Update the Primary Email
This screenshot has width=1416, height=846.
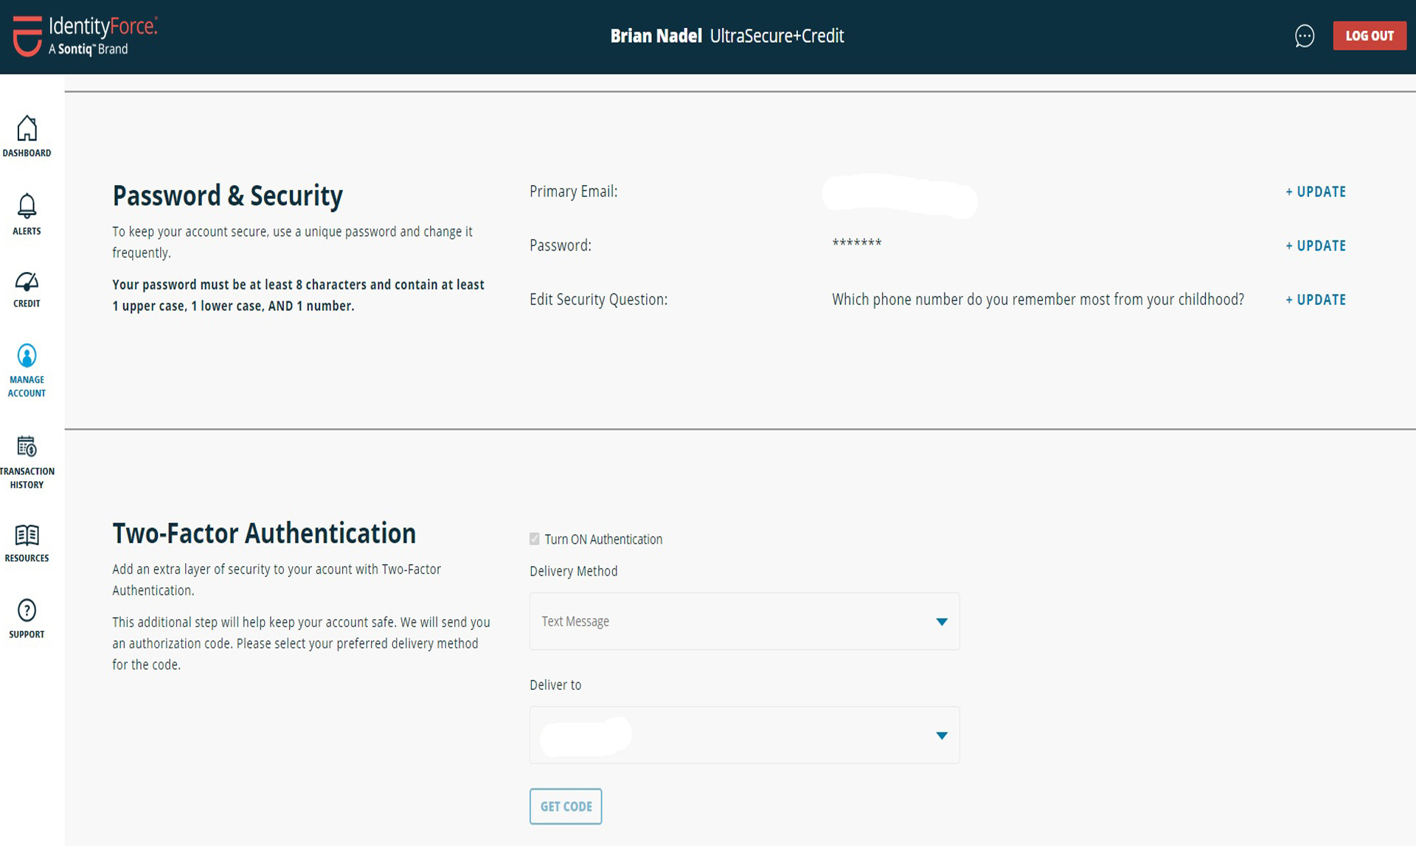1316,192
